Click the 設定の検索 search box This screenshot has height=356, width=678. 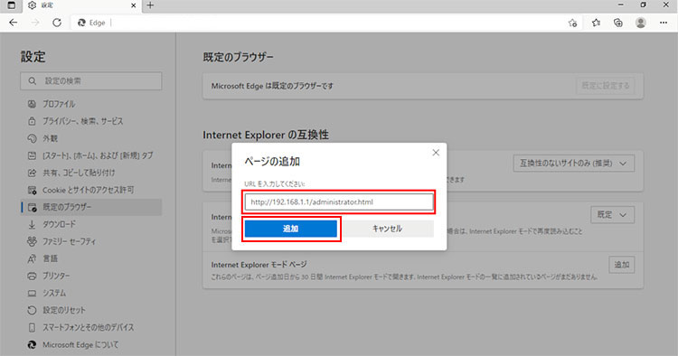tap(90, 80)
